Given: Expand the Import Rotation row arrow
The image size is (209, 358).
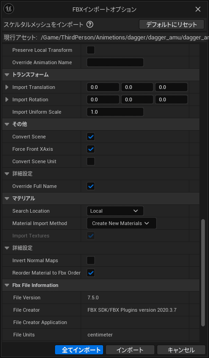Looking at the screenshot, I should [x=7, y=99].
